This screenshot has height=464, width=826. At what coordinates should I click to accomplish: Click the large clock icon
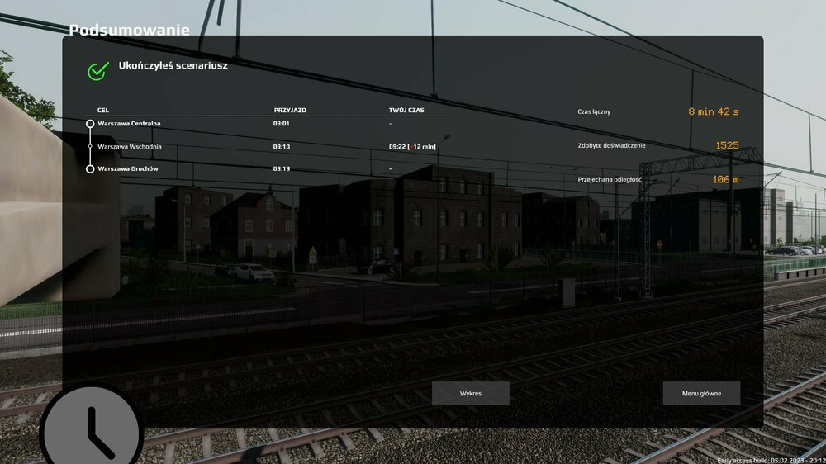point(91,429)
